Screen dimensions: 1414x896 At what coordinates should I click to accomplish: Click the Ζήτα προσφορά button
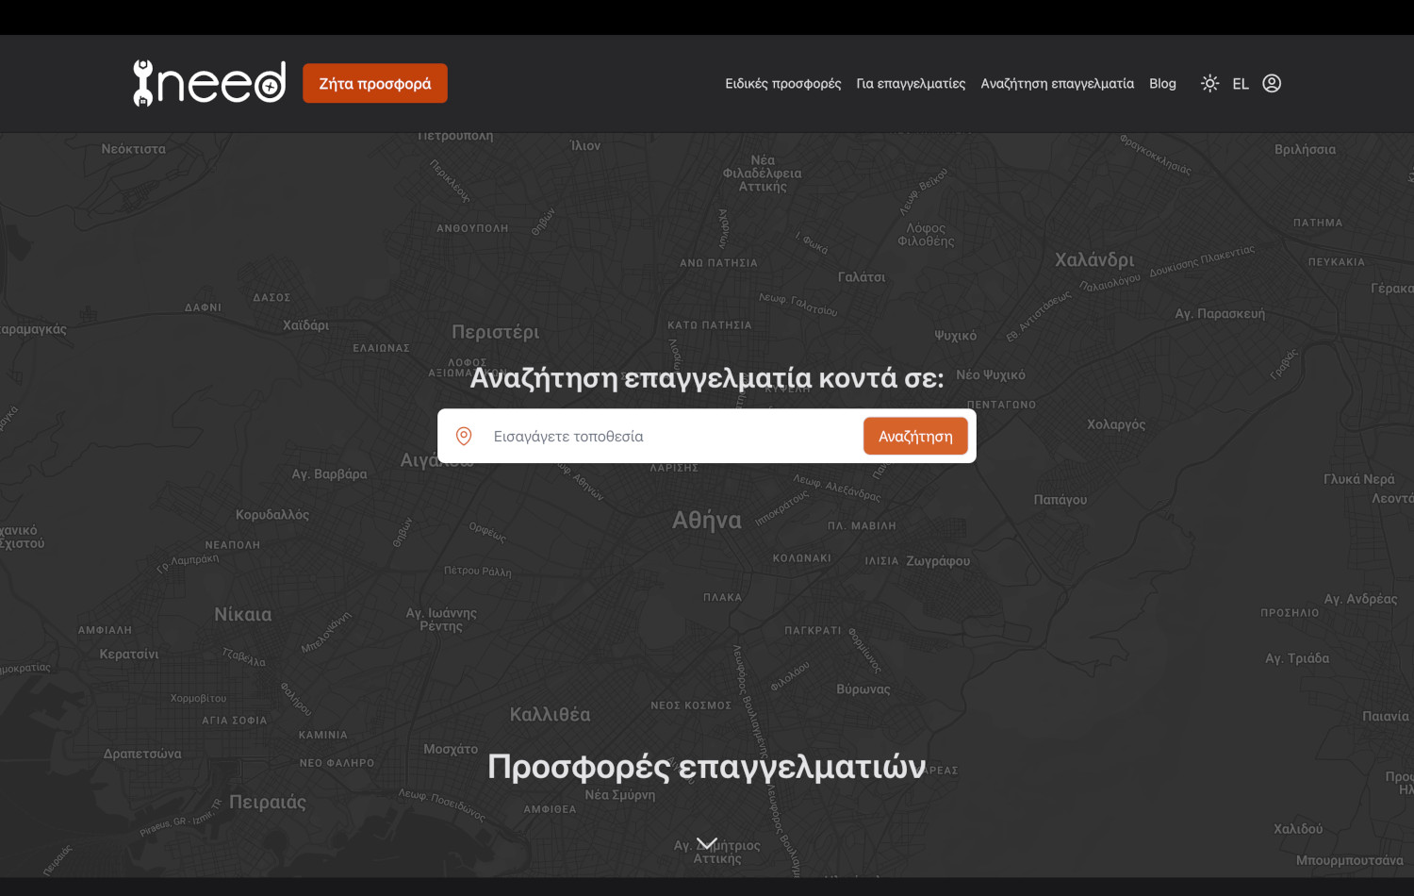[375, 83]
